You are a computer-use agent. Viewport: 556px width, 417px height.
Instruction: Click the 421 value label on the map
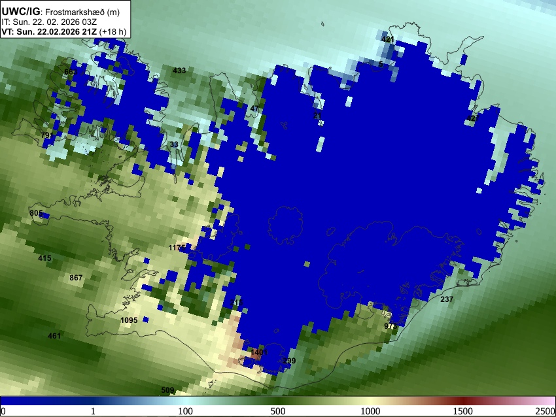point(388,39)
